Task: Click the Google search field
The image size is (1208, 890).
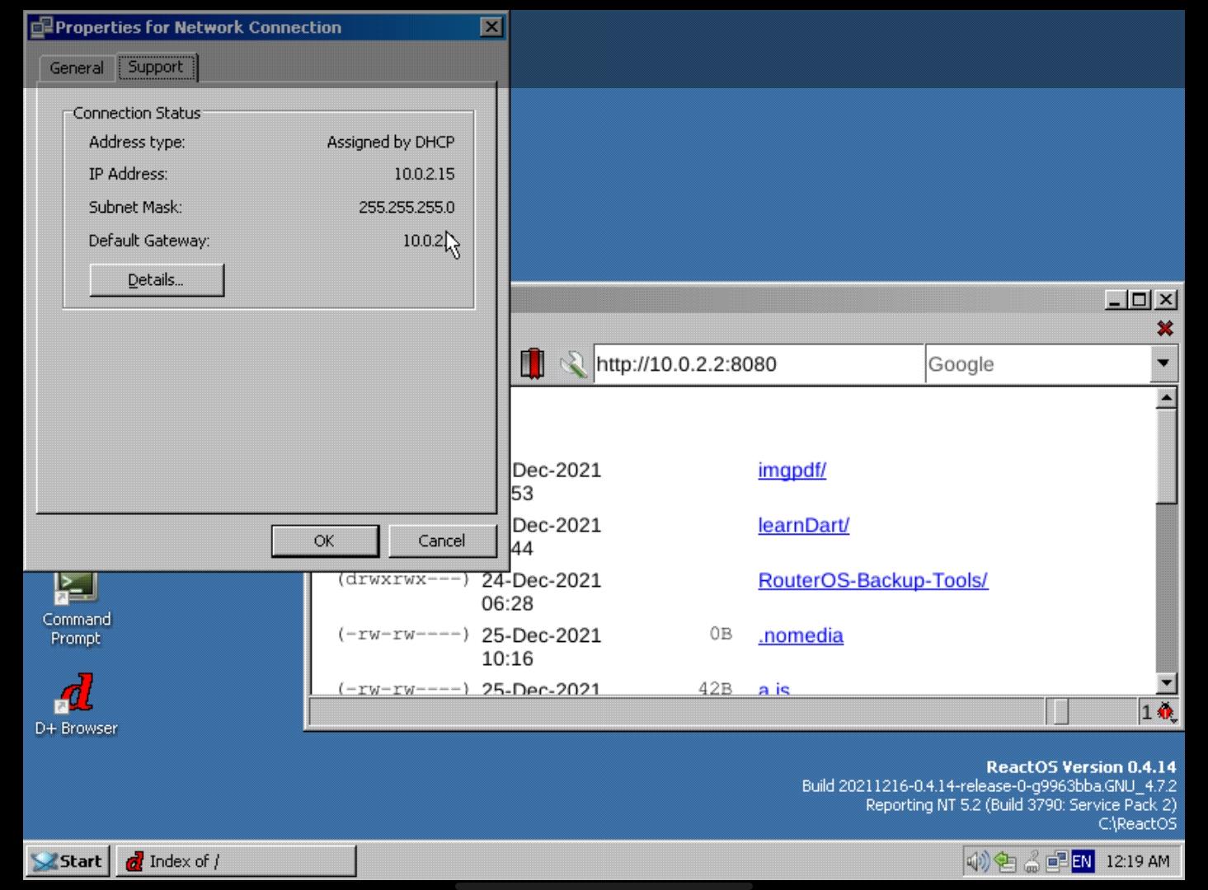Action: click(1037, 364)
